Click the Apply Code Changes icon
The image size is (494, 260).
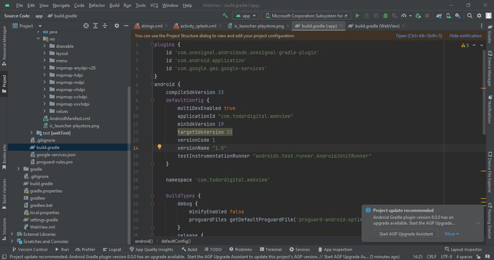pos(376,16)
